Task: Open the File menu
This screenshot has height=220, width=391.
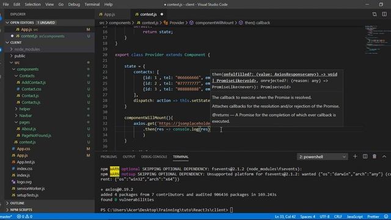Action: point(5,4)
